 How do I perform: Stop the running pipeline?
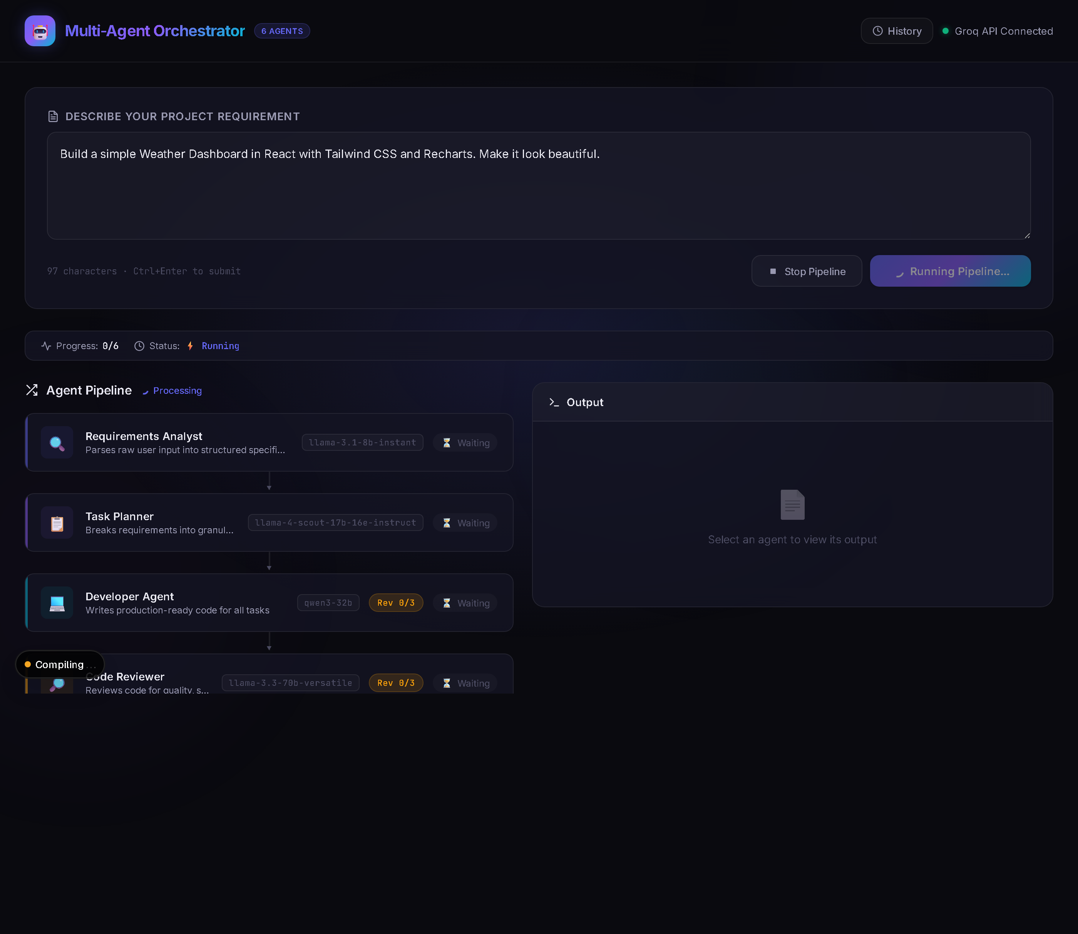click(806, 272)
